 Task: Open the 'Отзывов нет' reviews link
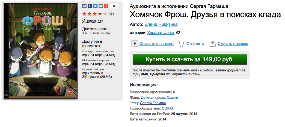[x=93, y=20]
